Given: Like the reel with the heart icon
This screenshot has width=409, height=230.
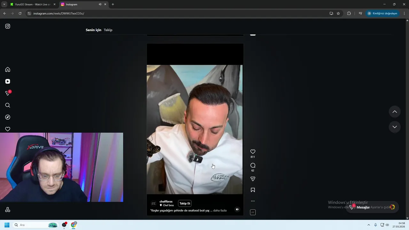Looking at the screenshot, I should tap(253, 152).
